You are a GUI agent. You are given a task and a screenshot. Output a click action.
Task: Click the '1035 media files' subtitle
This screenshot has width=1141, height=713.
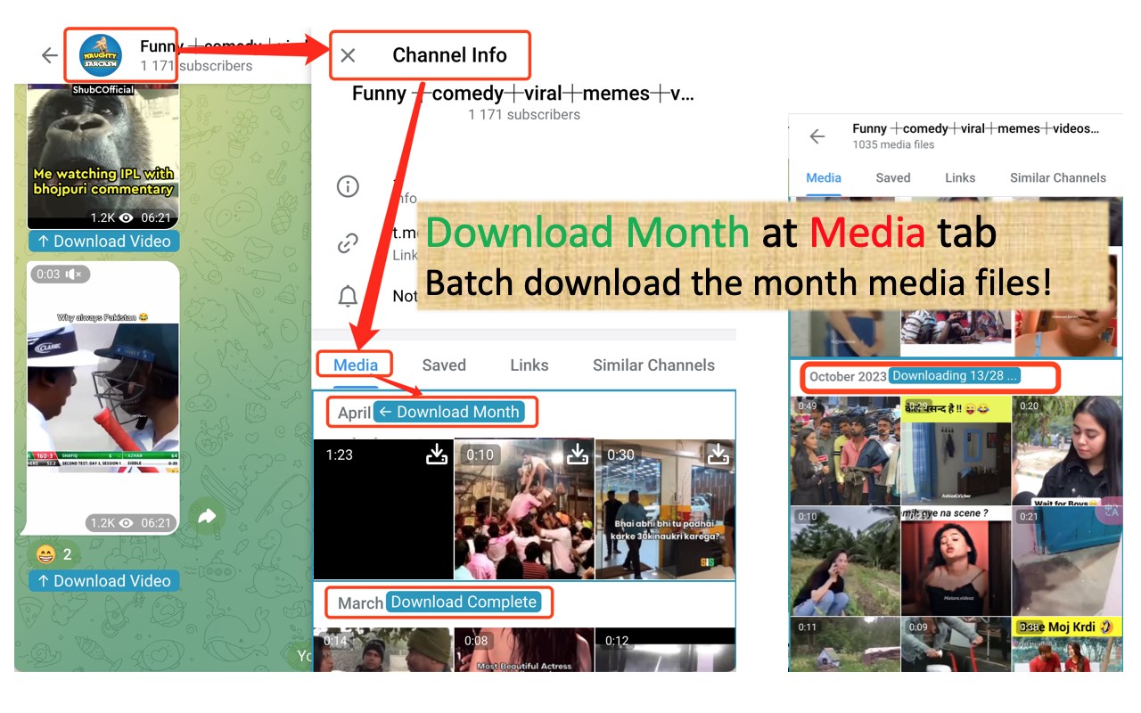click(893, 144)
